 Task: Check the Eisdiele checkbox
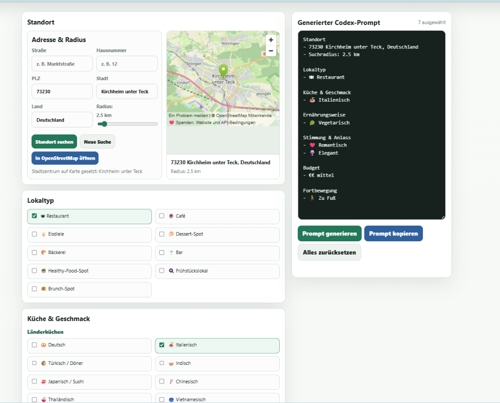(x=35, y=234)
